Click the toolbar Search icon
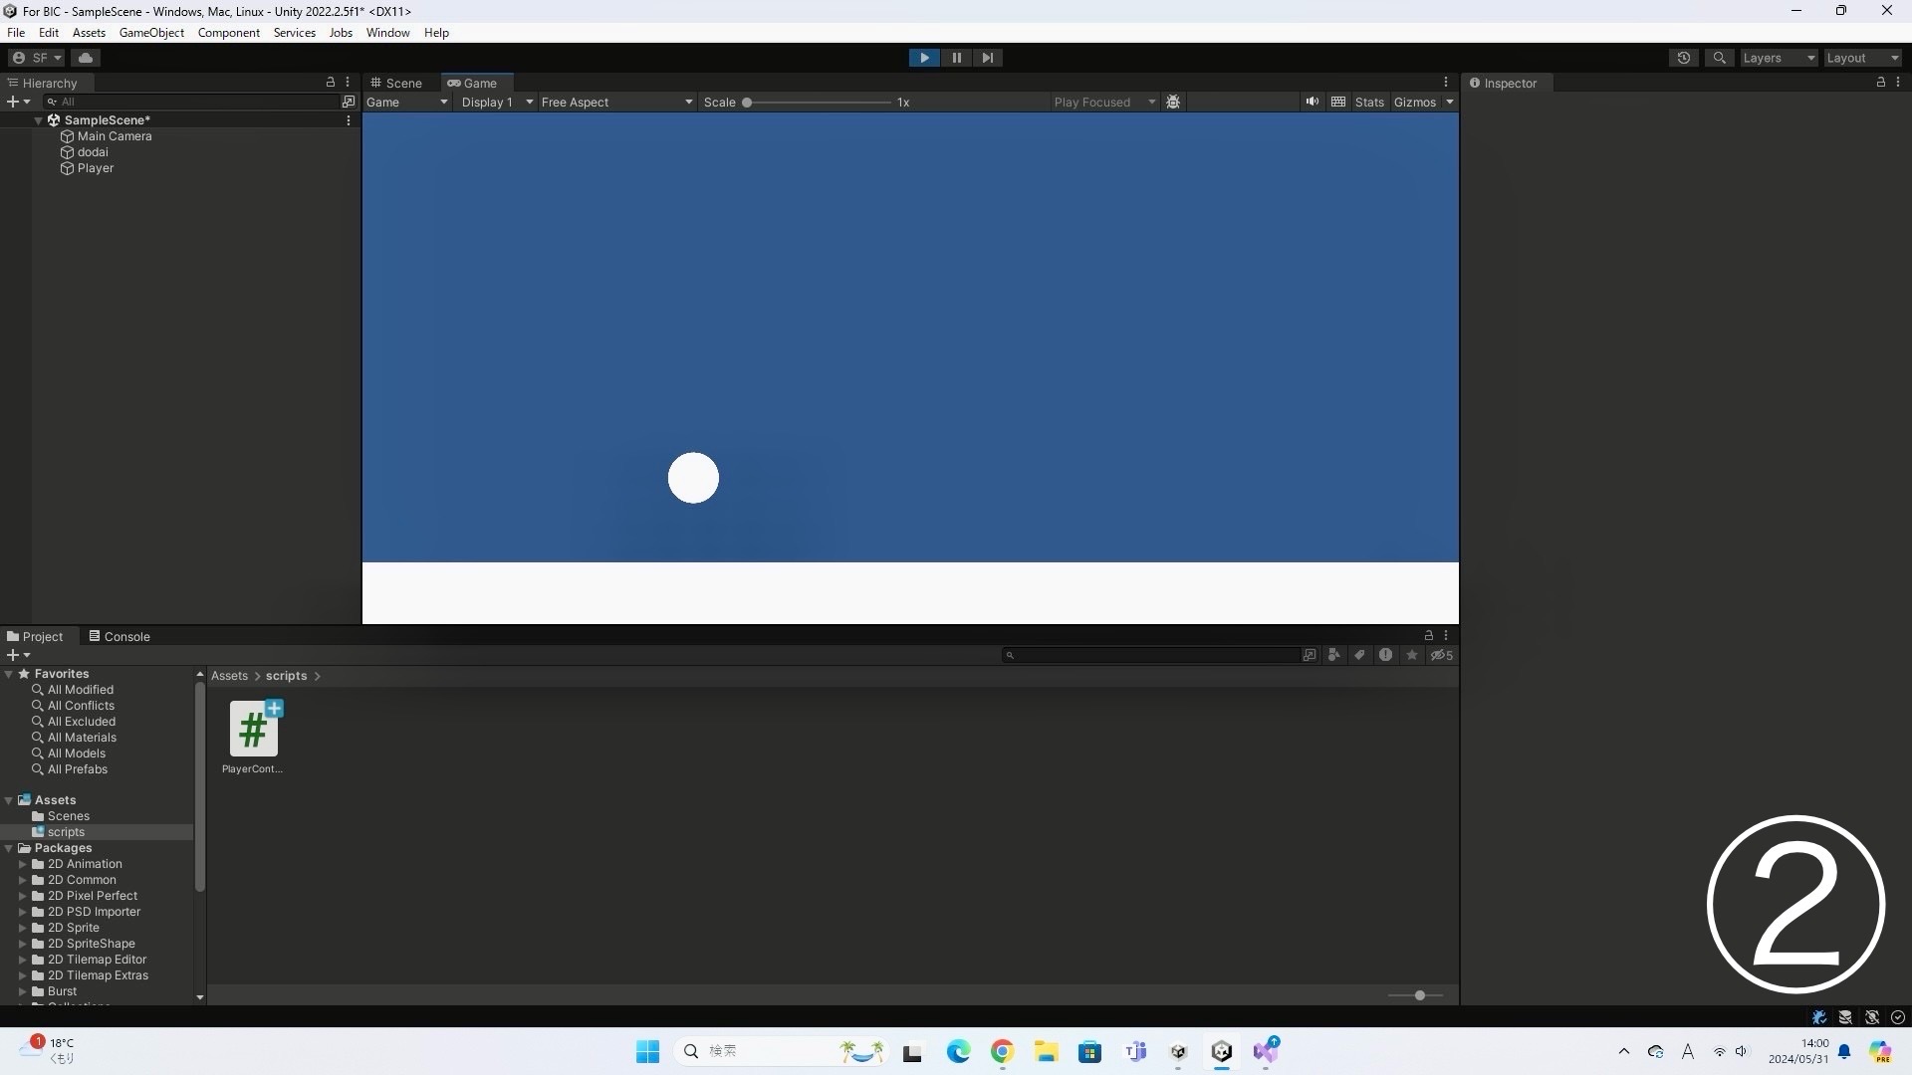Image resolution: width=1912 pixels, height=1075 pixels. pyautogui.click(x=1719, y=58)
